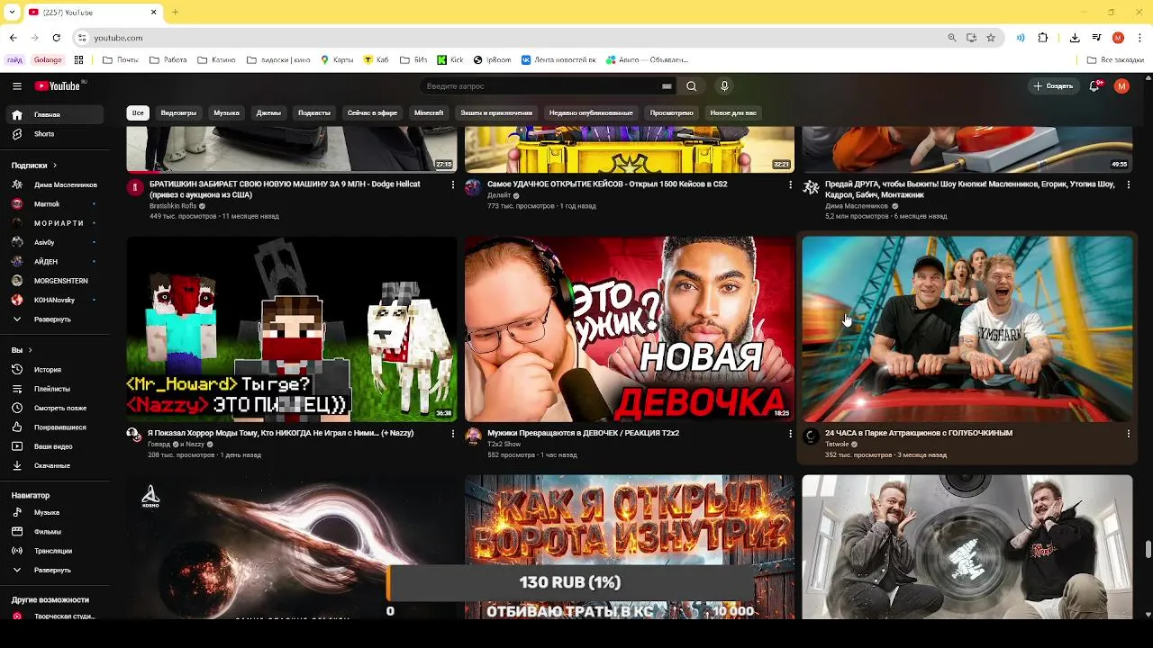Open the Marmok subscription
1153x648 pixels.
(x=56, y=204)
